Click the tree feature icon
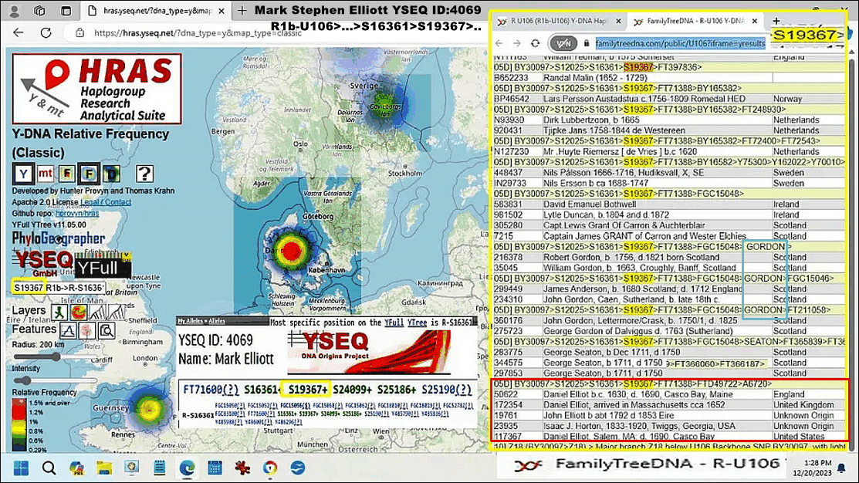This screenshot has height=483, width=859. pyautogui.click(x=86, y=330)
